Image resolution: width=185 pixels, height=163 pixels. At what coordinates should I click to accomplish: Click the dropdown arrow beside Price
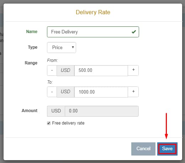(x=73, y=47)
